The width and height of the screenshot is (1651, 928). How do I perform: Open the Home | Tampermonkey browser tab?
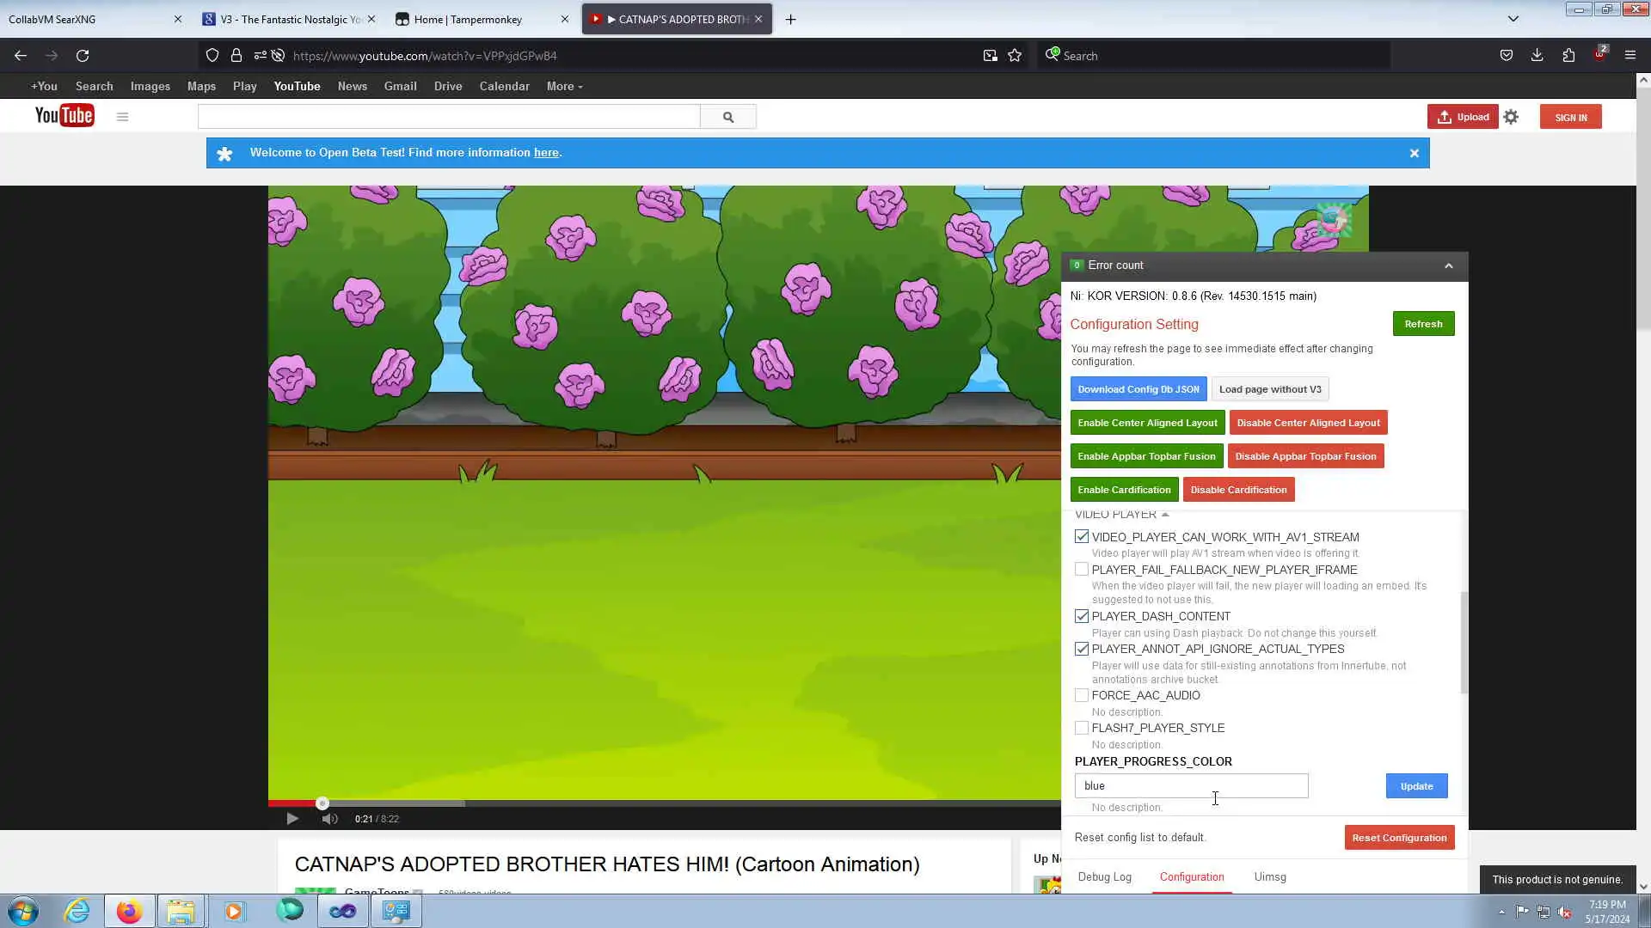point(468,19)
